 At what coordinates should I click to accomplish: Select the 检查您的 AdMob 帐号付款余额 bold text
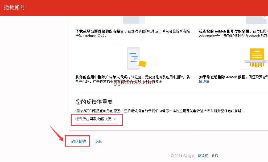224,31
